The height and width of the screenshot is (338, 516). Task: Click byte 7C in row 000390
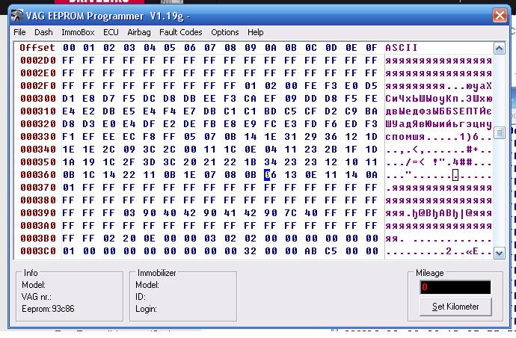point(291,213)
